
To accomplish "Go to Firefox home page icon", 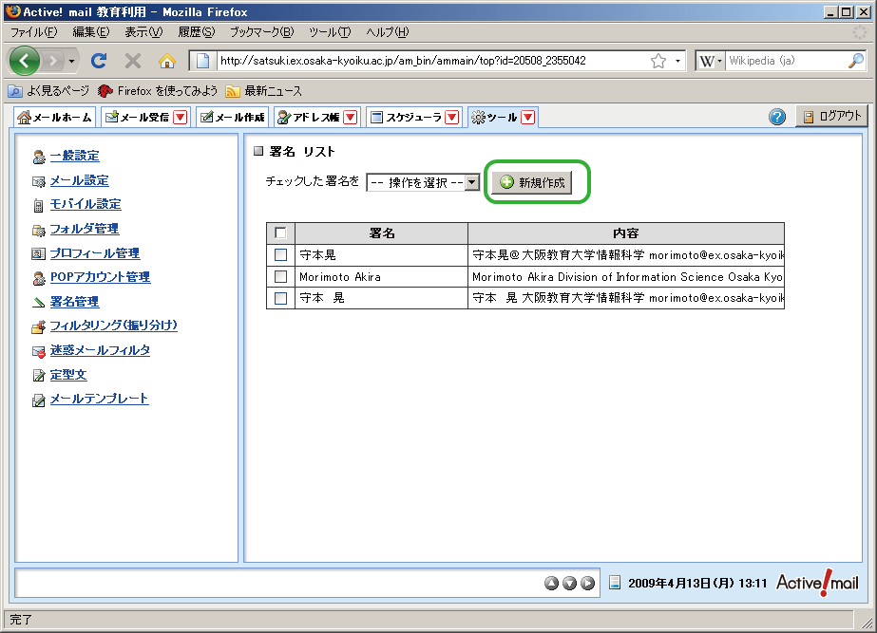I will click(167, 61).
